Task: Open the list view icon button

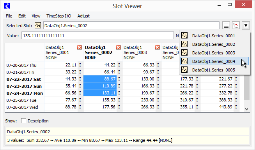Action: [226, 26]
